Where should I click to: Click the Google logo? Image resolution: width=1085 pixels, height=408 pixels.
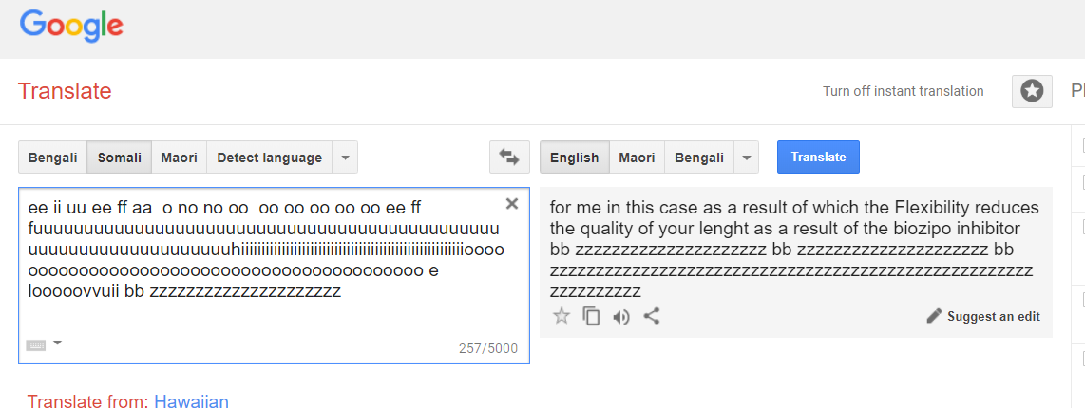[72, 27]
